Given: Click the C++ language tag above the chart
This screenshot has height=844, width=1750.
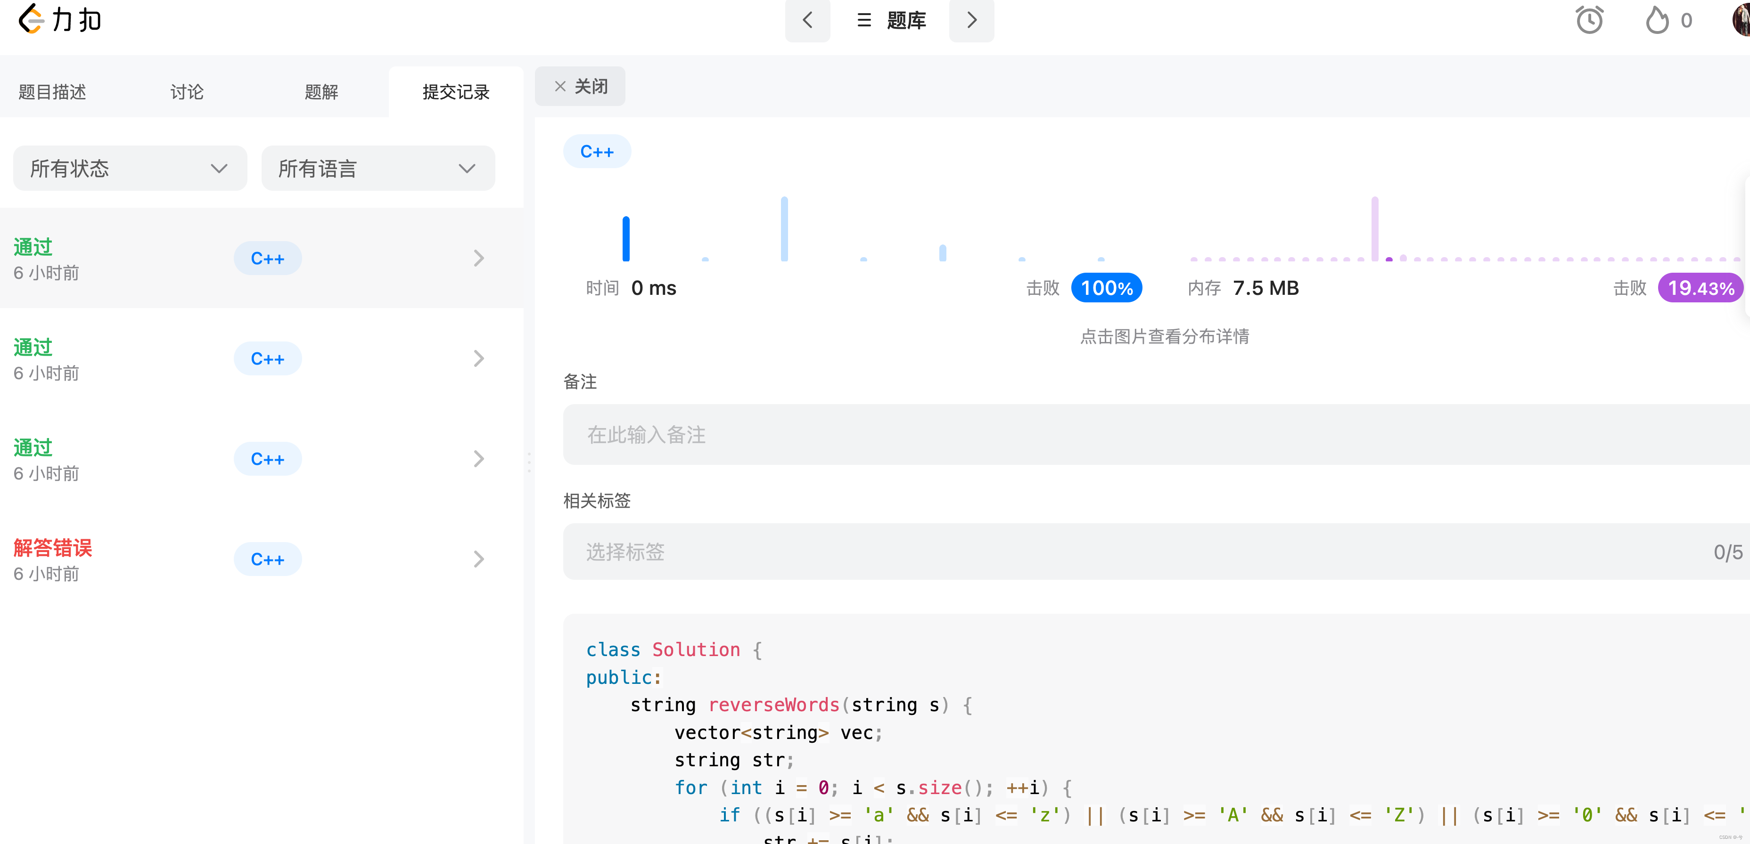Looking at the screenshot, I should (x=597, y=151).
